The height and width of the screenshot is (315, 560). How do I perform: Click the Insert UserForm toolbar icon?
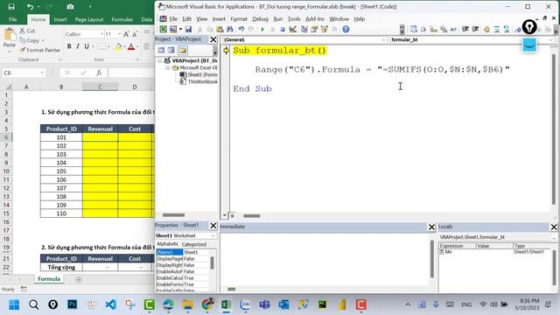[173, 29]
